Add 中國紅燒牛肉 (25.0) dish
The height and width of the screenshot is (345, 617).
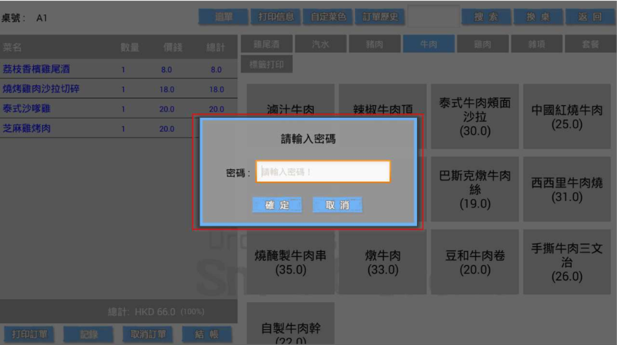567,116
